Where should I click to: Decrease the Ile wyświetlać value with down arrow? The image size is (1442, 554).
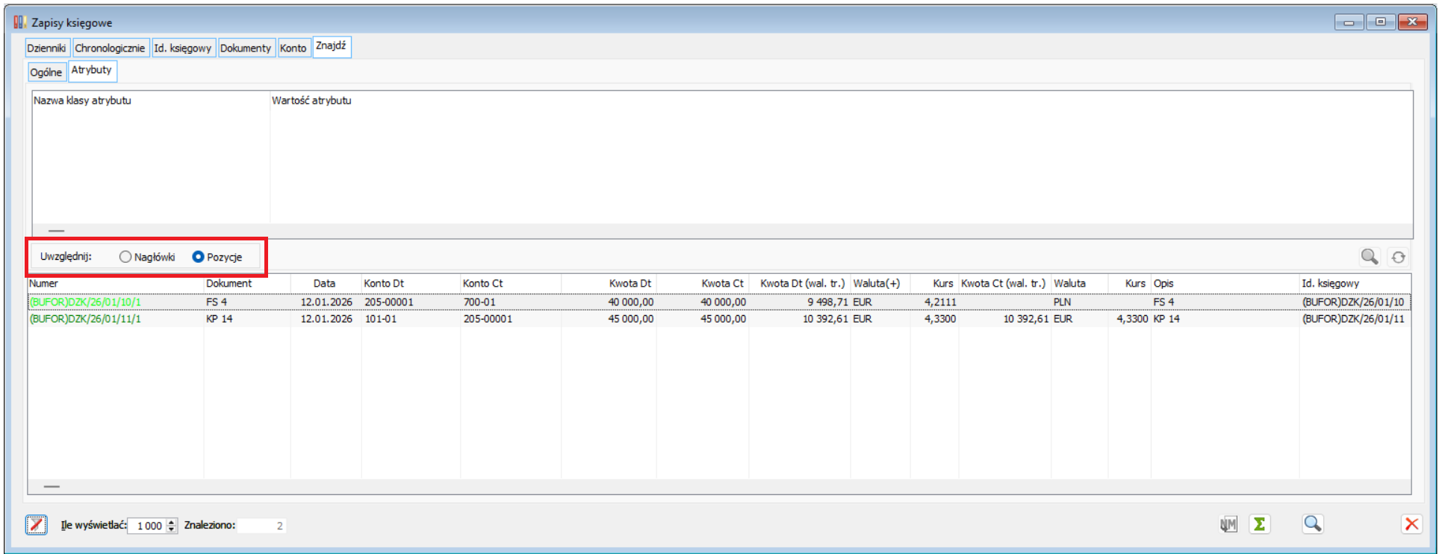click(x=172, y=529)
